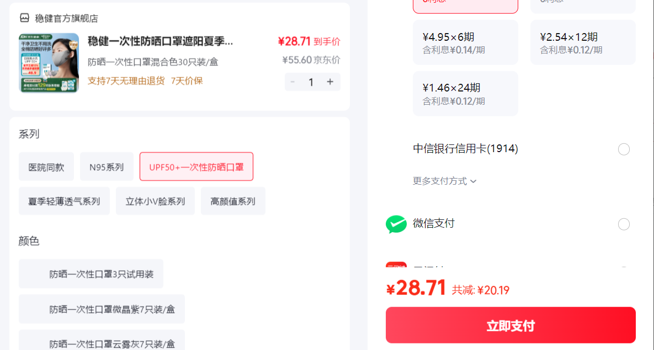This screenshot has height=350, width=654.
Task: Select the 医院同款 series tab
Action: click(x=46, y=166)
